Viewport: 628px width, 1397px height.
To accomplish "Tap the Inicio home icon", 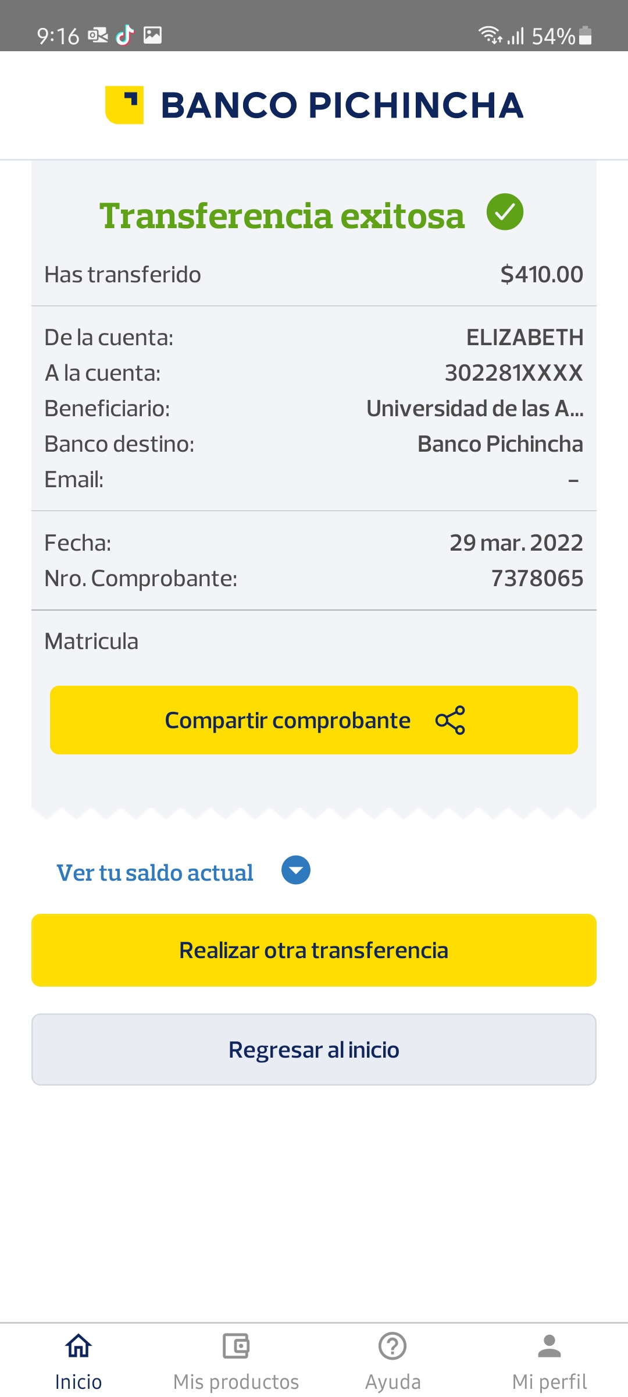I will [78, 1346].
